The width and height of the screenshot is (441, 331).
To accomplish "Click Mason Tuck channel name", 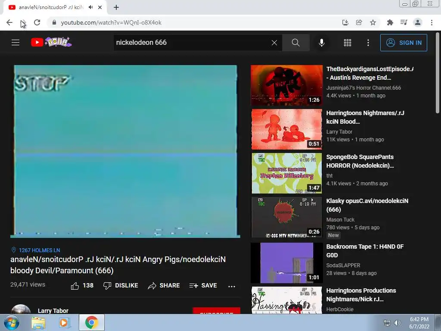I will (340, 219).
